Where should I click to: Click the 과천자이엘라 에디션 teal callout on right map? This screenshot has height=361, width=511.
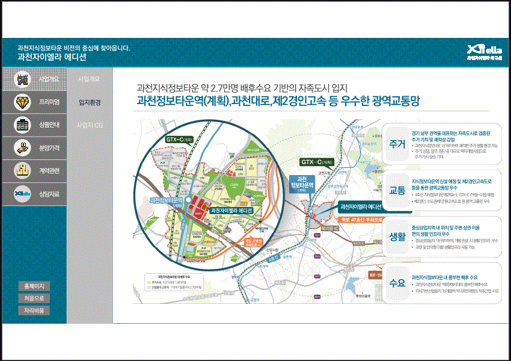coord(361,206)
